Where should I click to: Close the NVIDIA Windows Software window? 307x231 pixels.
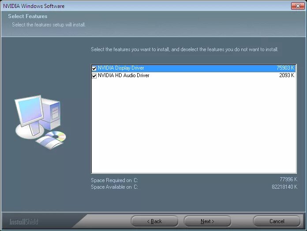click(x=298, y=6)
